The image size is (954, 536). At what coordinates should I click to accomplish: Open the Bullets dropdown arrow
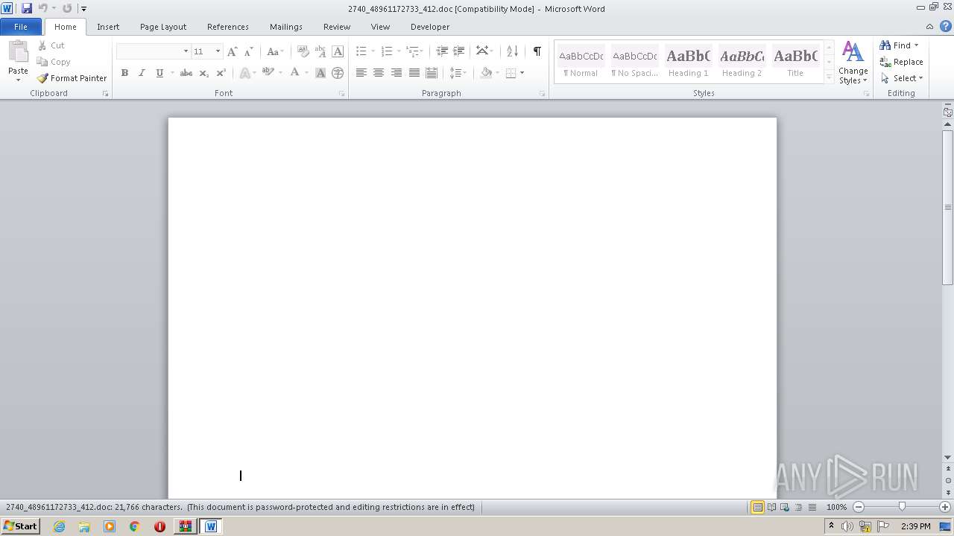point(373,51)
